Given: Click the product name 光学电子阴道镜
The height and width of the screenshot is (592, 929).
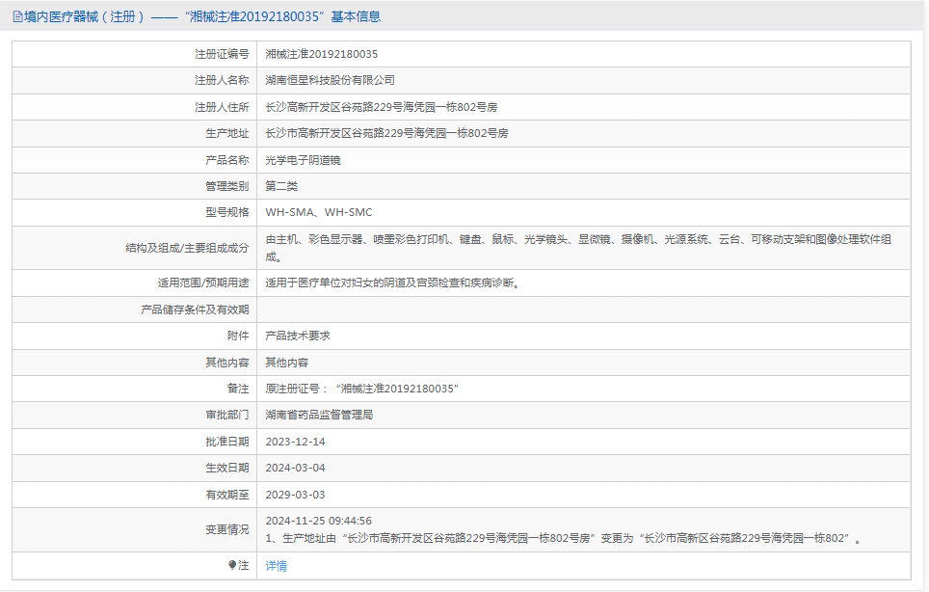Looking at the screenshot, I should click(303, 160).
